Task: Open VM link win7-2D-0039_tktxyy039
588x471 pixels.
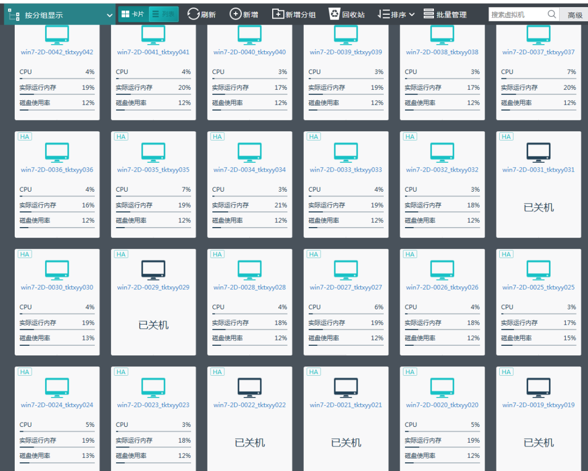Action: 346,52
